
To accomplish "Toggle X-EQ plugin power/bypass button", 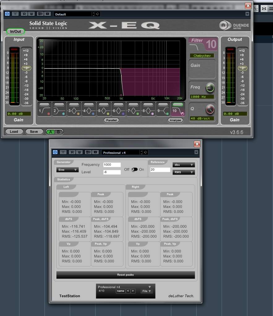I will (7, 14).
